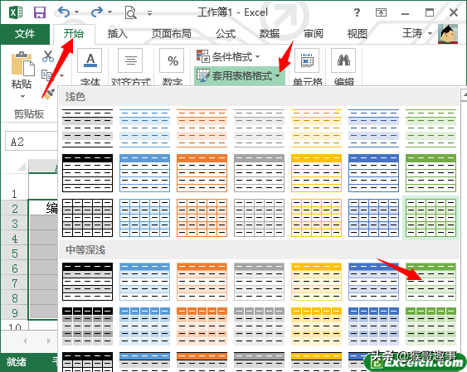Choose yellow light style, first 浅色 row

coord(316,128)
